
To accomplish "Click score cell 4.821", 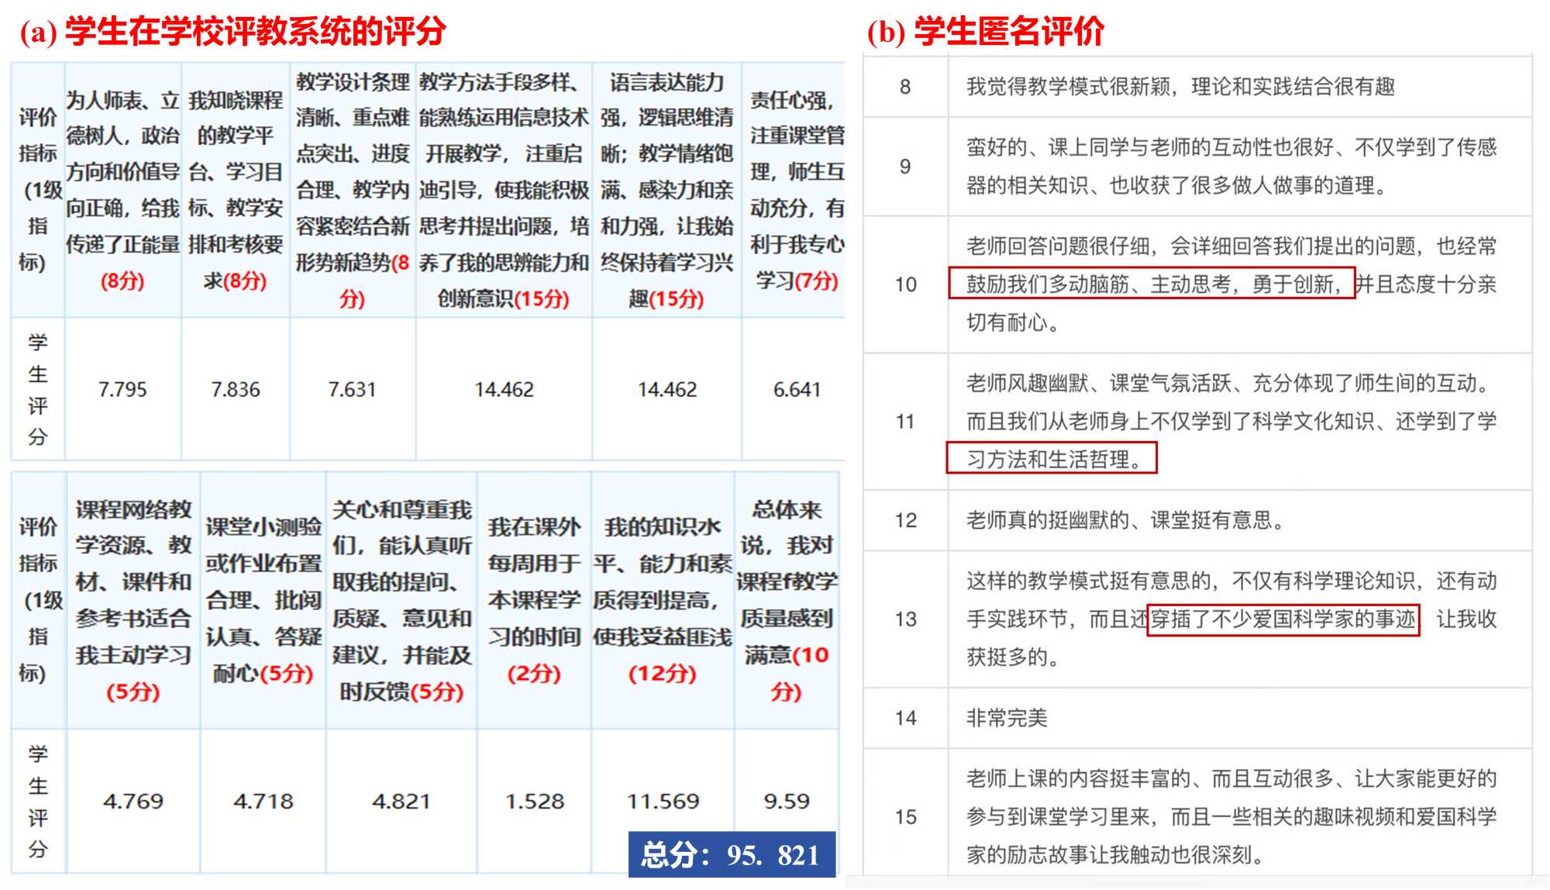I will click(x=401, y=801).
